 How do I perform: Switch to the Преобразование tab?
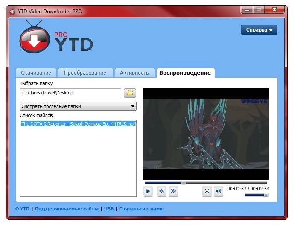tap(85, 73)
